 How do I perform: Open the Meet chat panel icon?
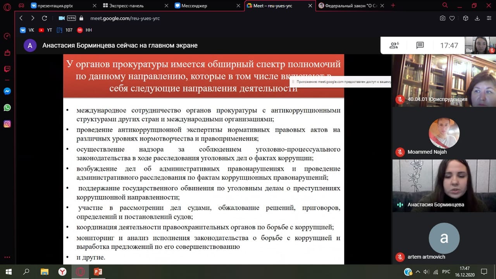tap(420, 45)
